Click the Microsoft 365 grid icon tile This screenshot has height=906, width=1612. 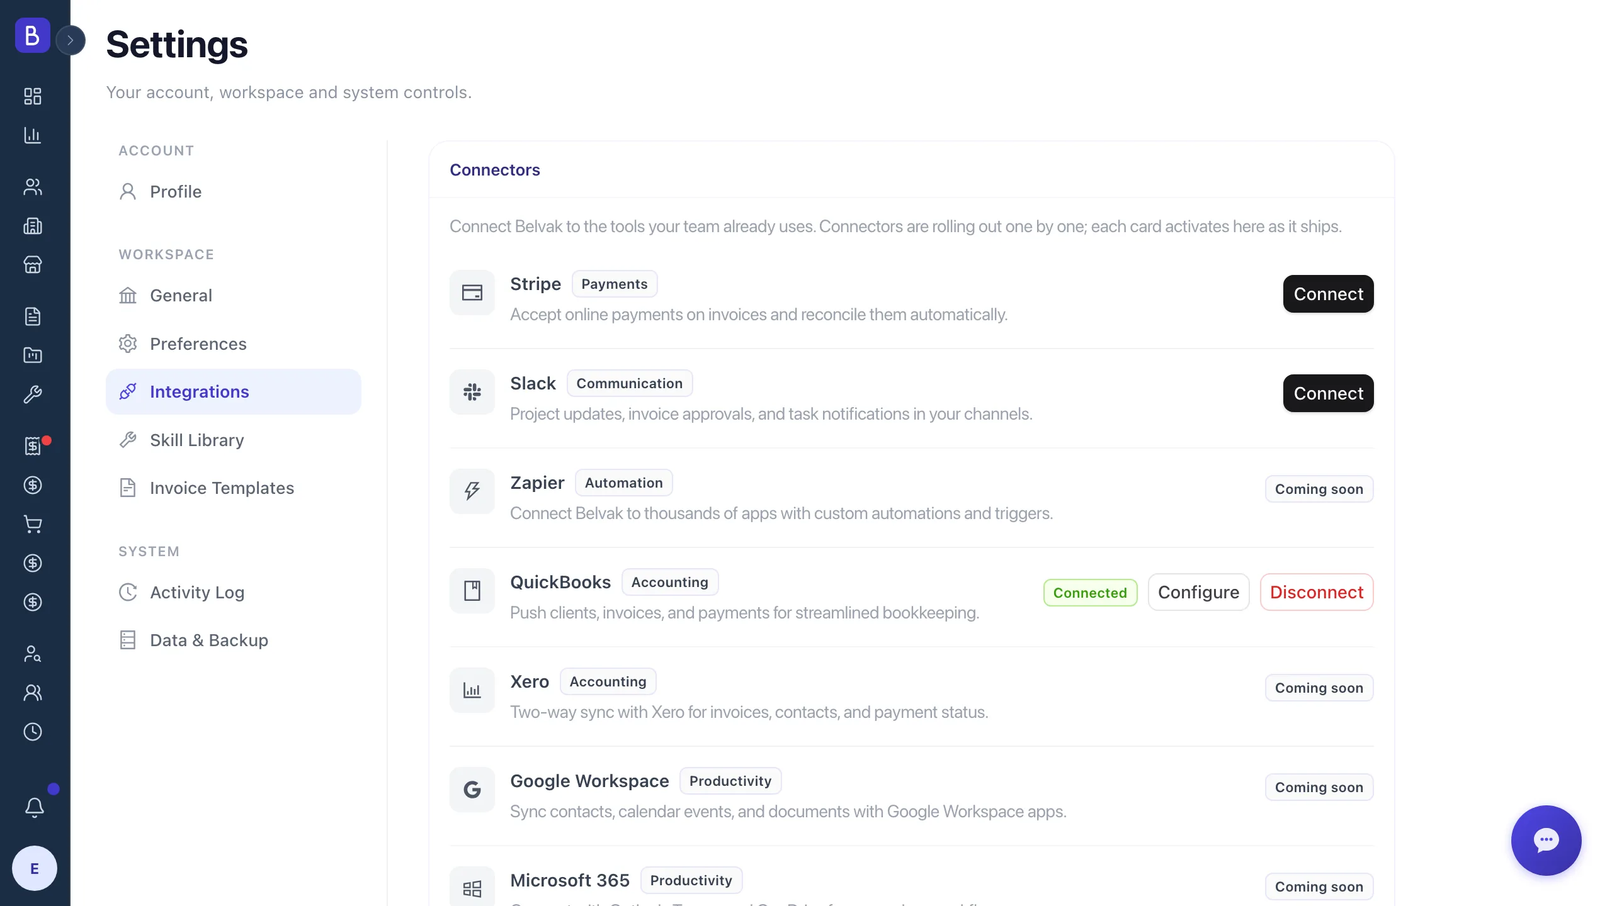click(472, 887)
